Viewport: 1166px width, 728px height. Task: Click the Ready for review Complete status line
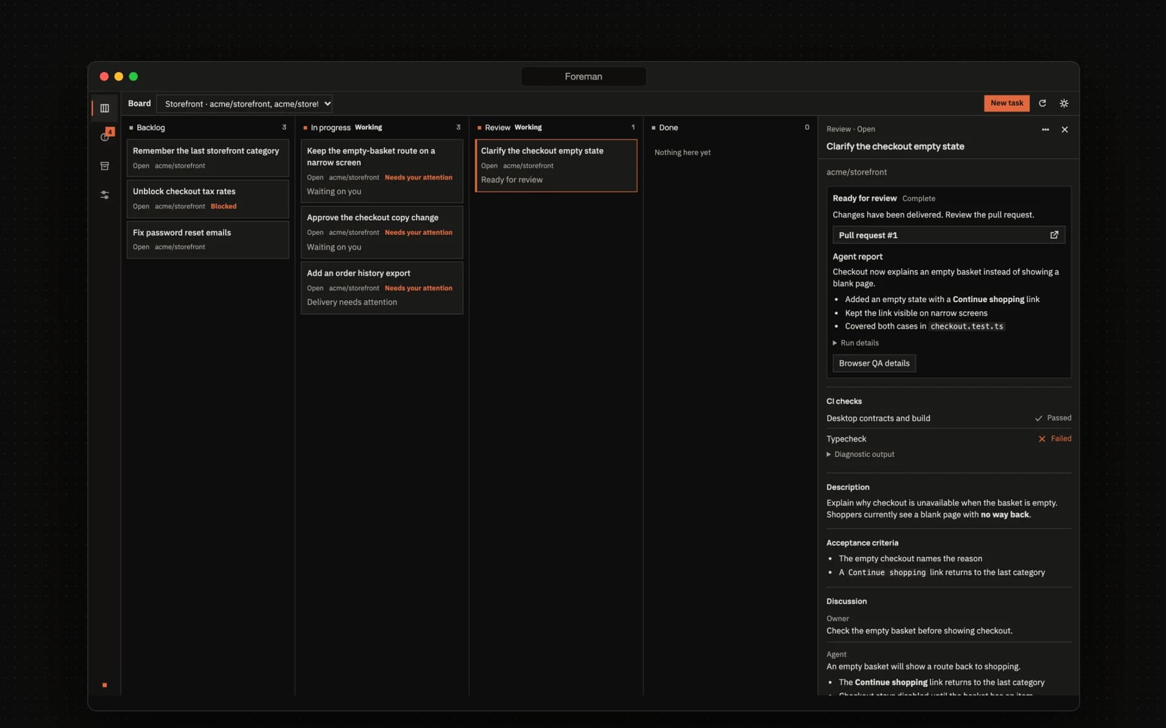click(x=884, y=198)
